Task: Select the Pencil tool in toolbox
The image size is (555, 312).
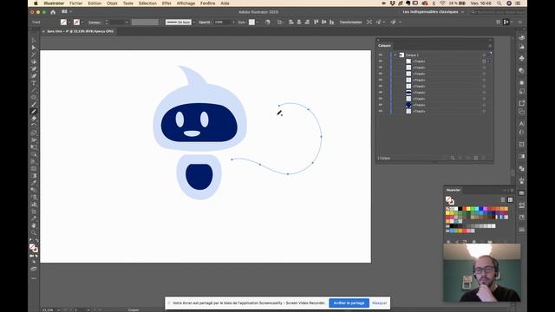Action: 34,112
